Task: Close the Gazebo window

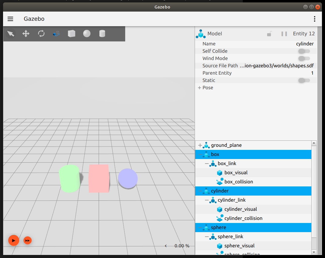Action: [318, 7]
